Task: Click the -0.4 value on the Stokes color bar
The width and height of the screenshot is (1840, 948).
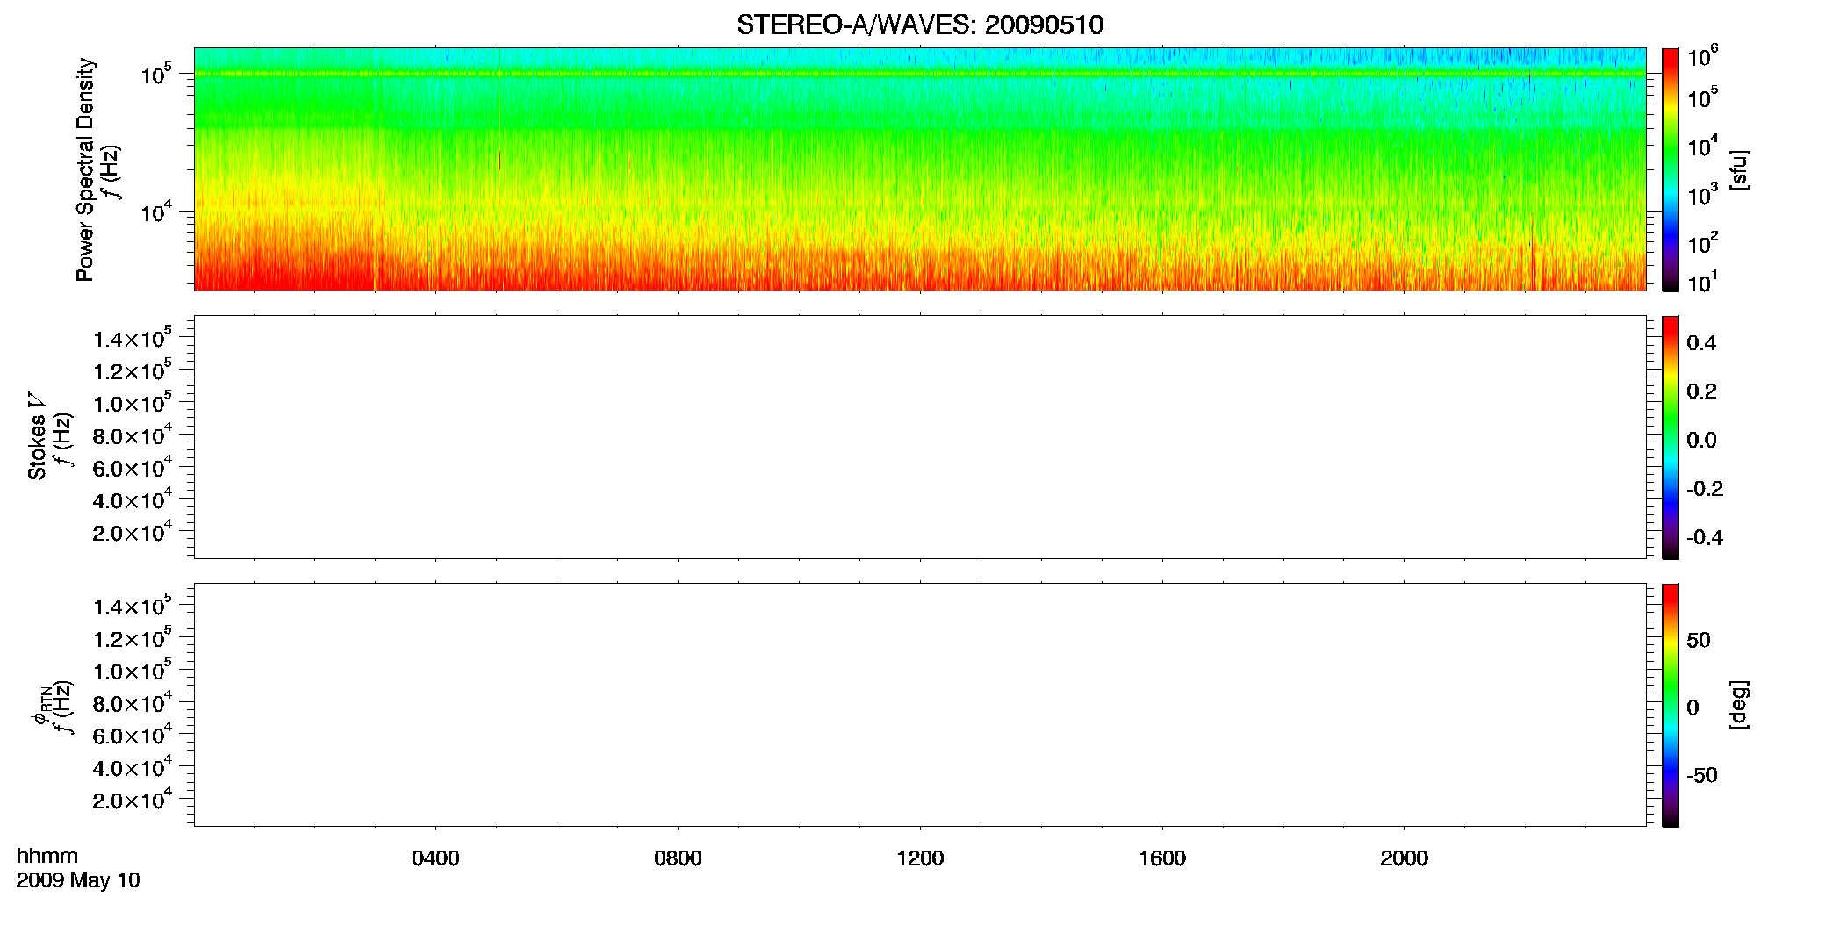Action: [1705, 537]
